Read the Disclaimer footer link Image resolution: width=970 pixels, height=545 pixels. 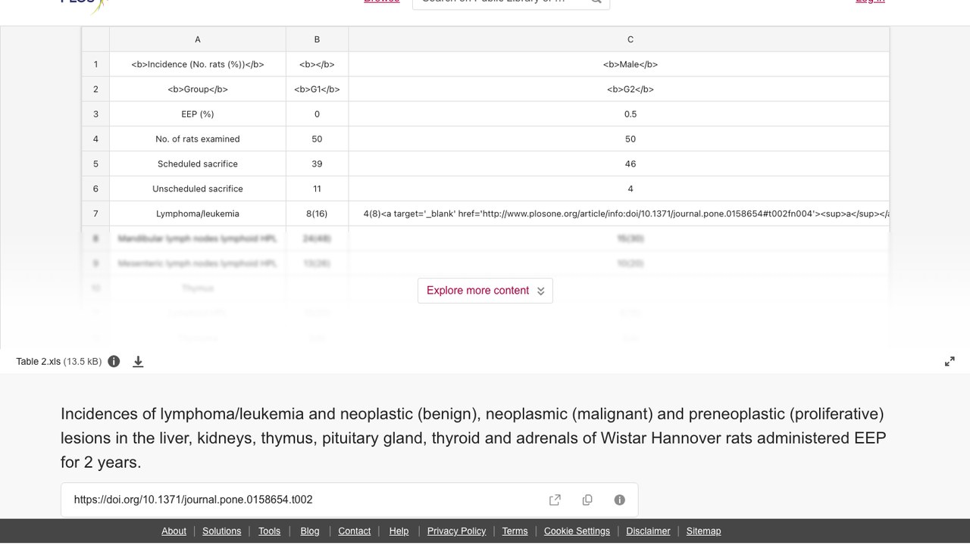[648, 531]
